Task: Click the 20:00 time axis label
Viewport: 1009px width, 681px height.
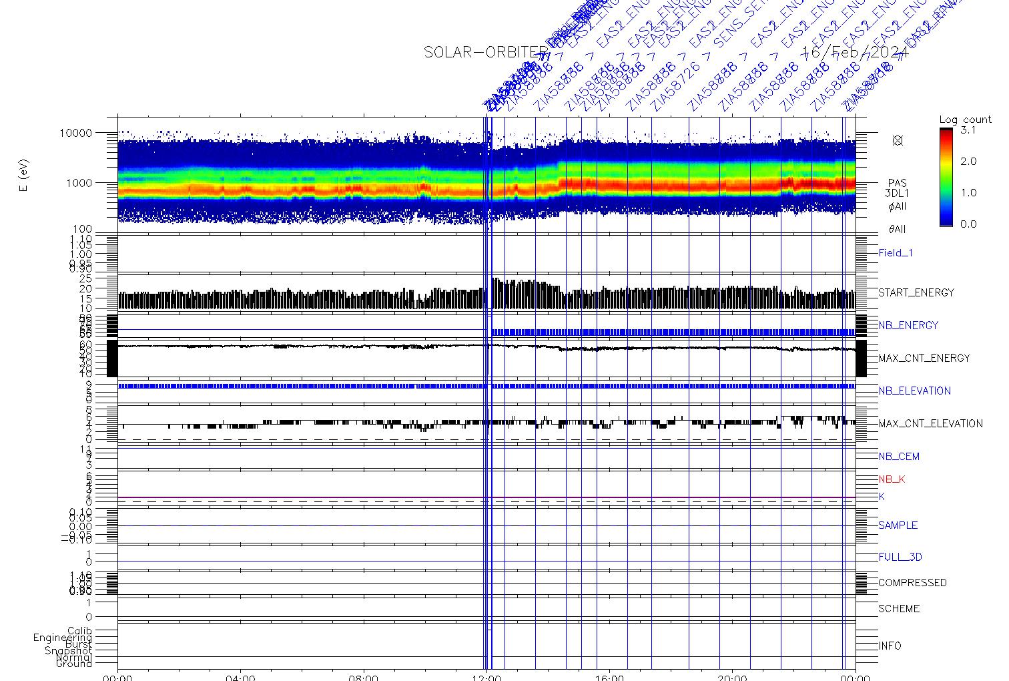Action: (732, 678)
